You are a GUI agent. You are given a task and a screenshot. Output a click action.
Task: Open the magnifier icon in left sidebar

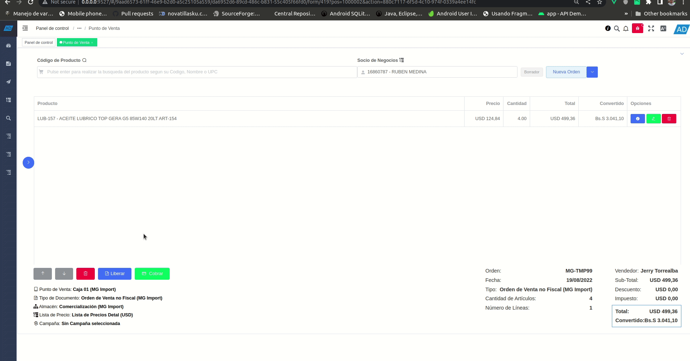(x=8, y=118)
